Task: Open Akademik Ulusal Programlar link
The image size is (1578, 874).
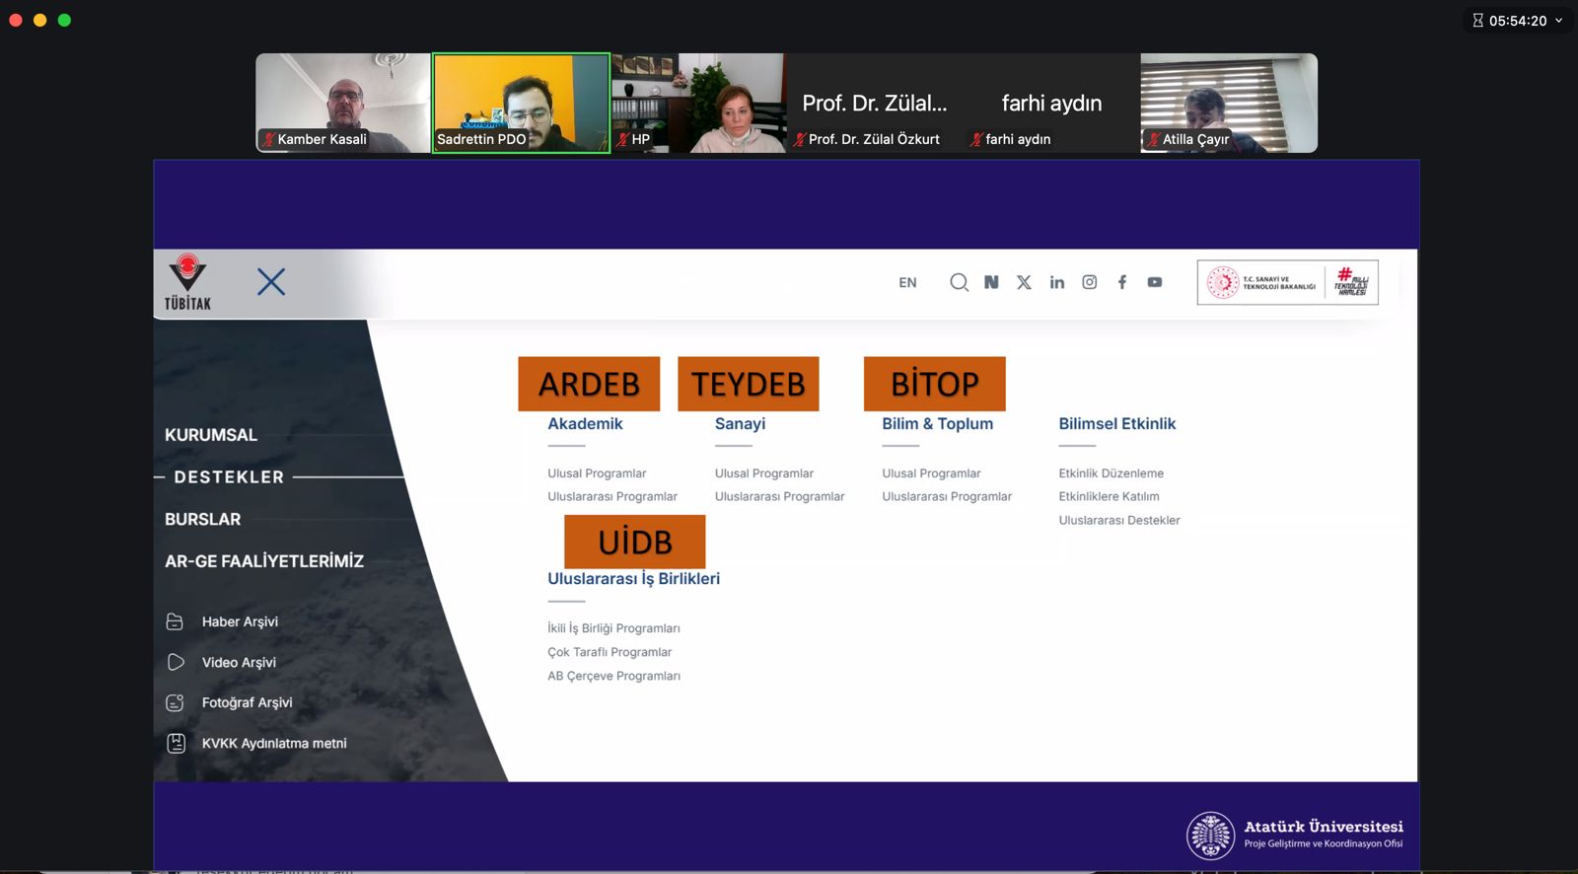Action: coord(597,473)
